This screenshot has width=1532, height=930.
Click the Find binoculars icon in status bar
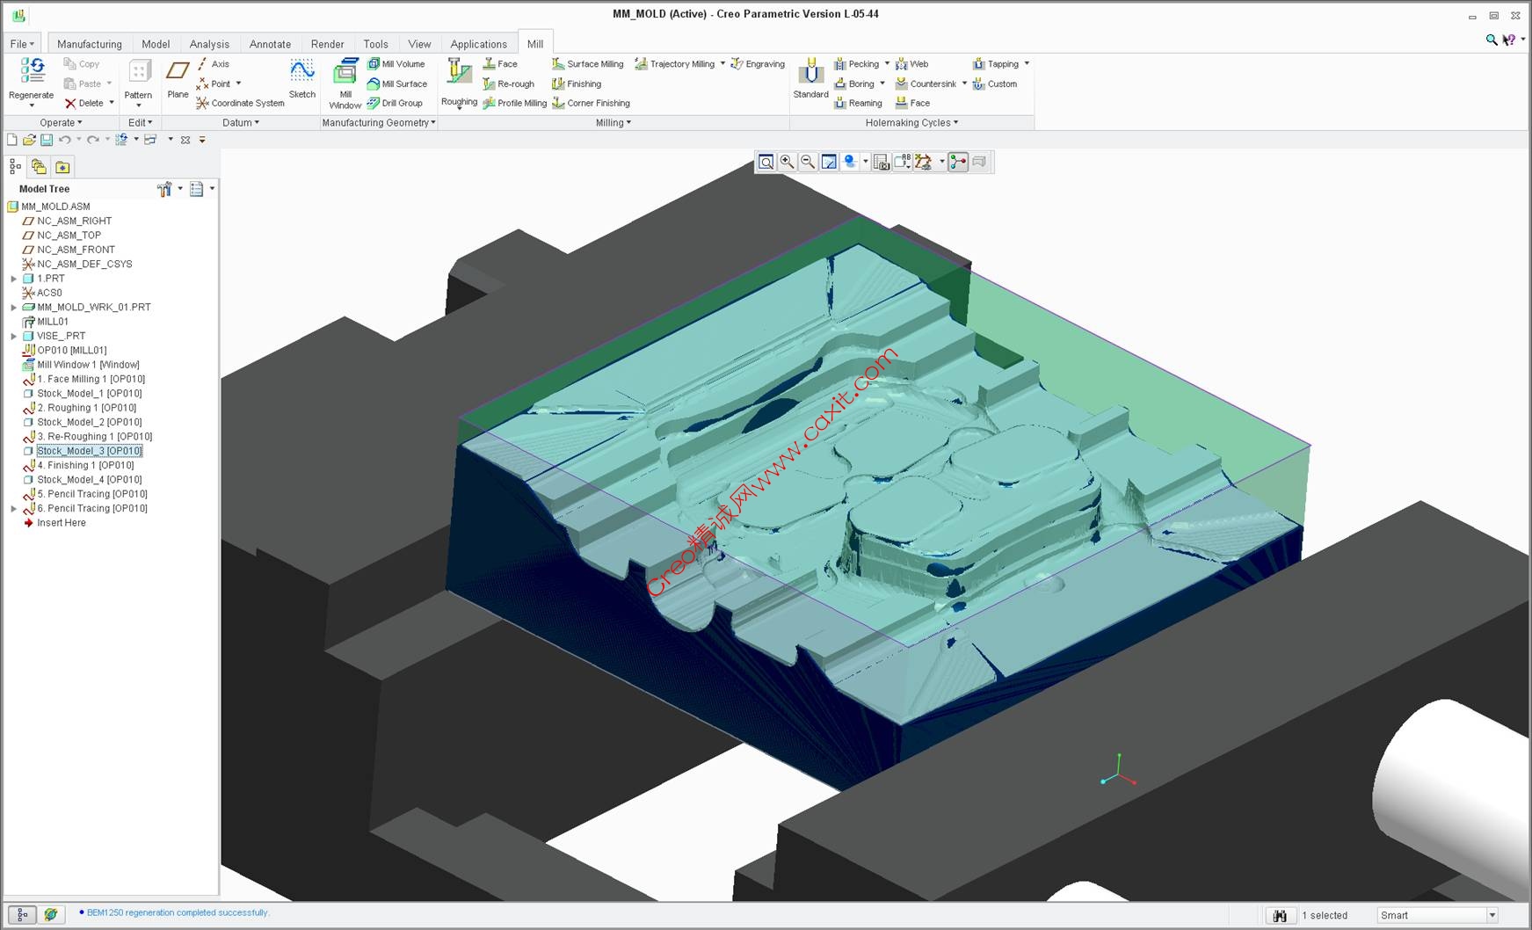(x=1280, y=916)
